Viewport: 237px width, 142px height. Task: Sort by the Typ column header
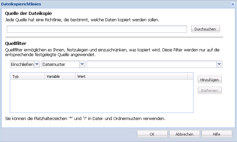click(27, 76)
